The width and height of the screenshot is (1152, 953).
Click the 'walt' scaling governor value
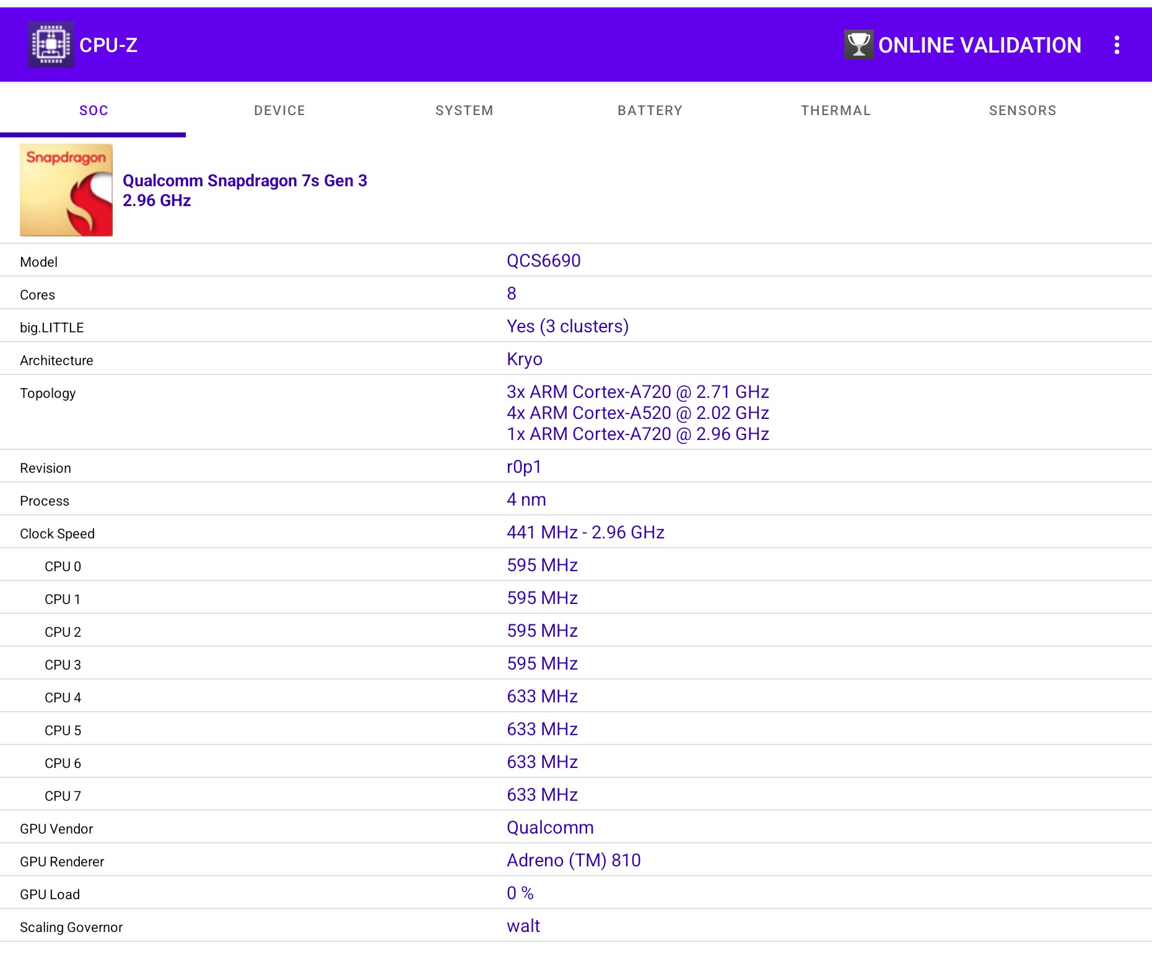click(x=523, y=926)
